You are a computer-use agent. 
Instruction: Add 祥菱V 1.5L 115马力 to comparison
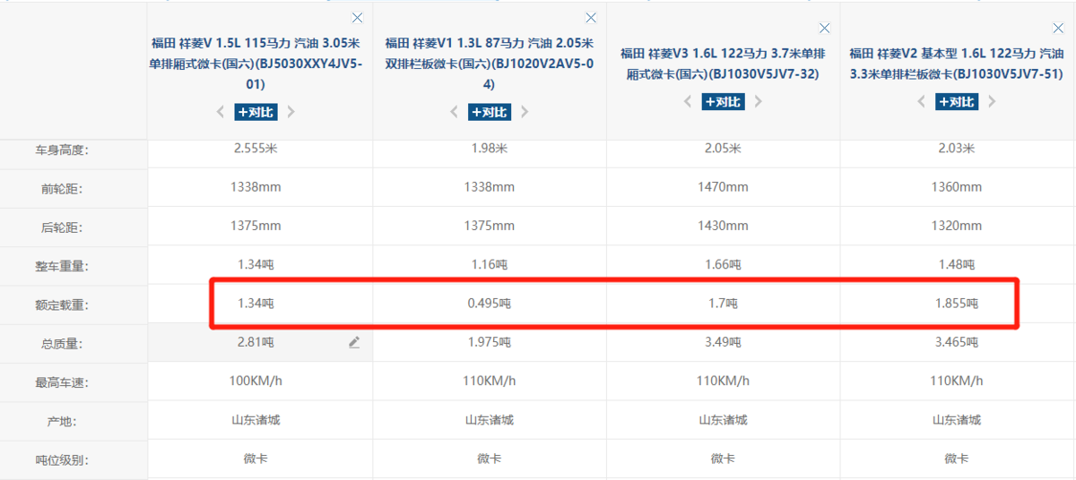[256, 112]
